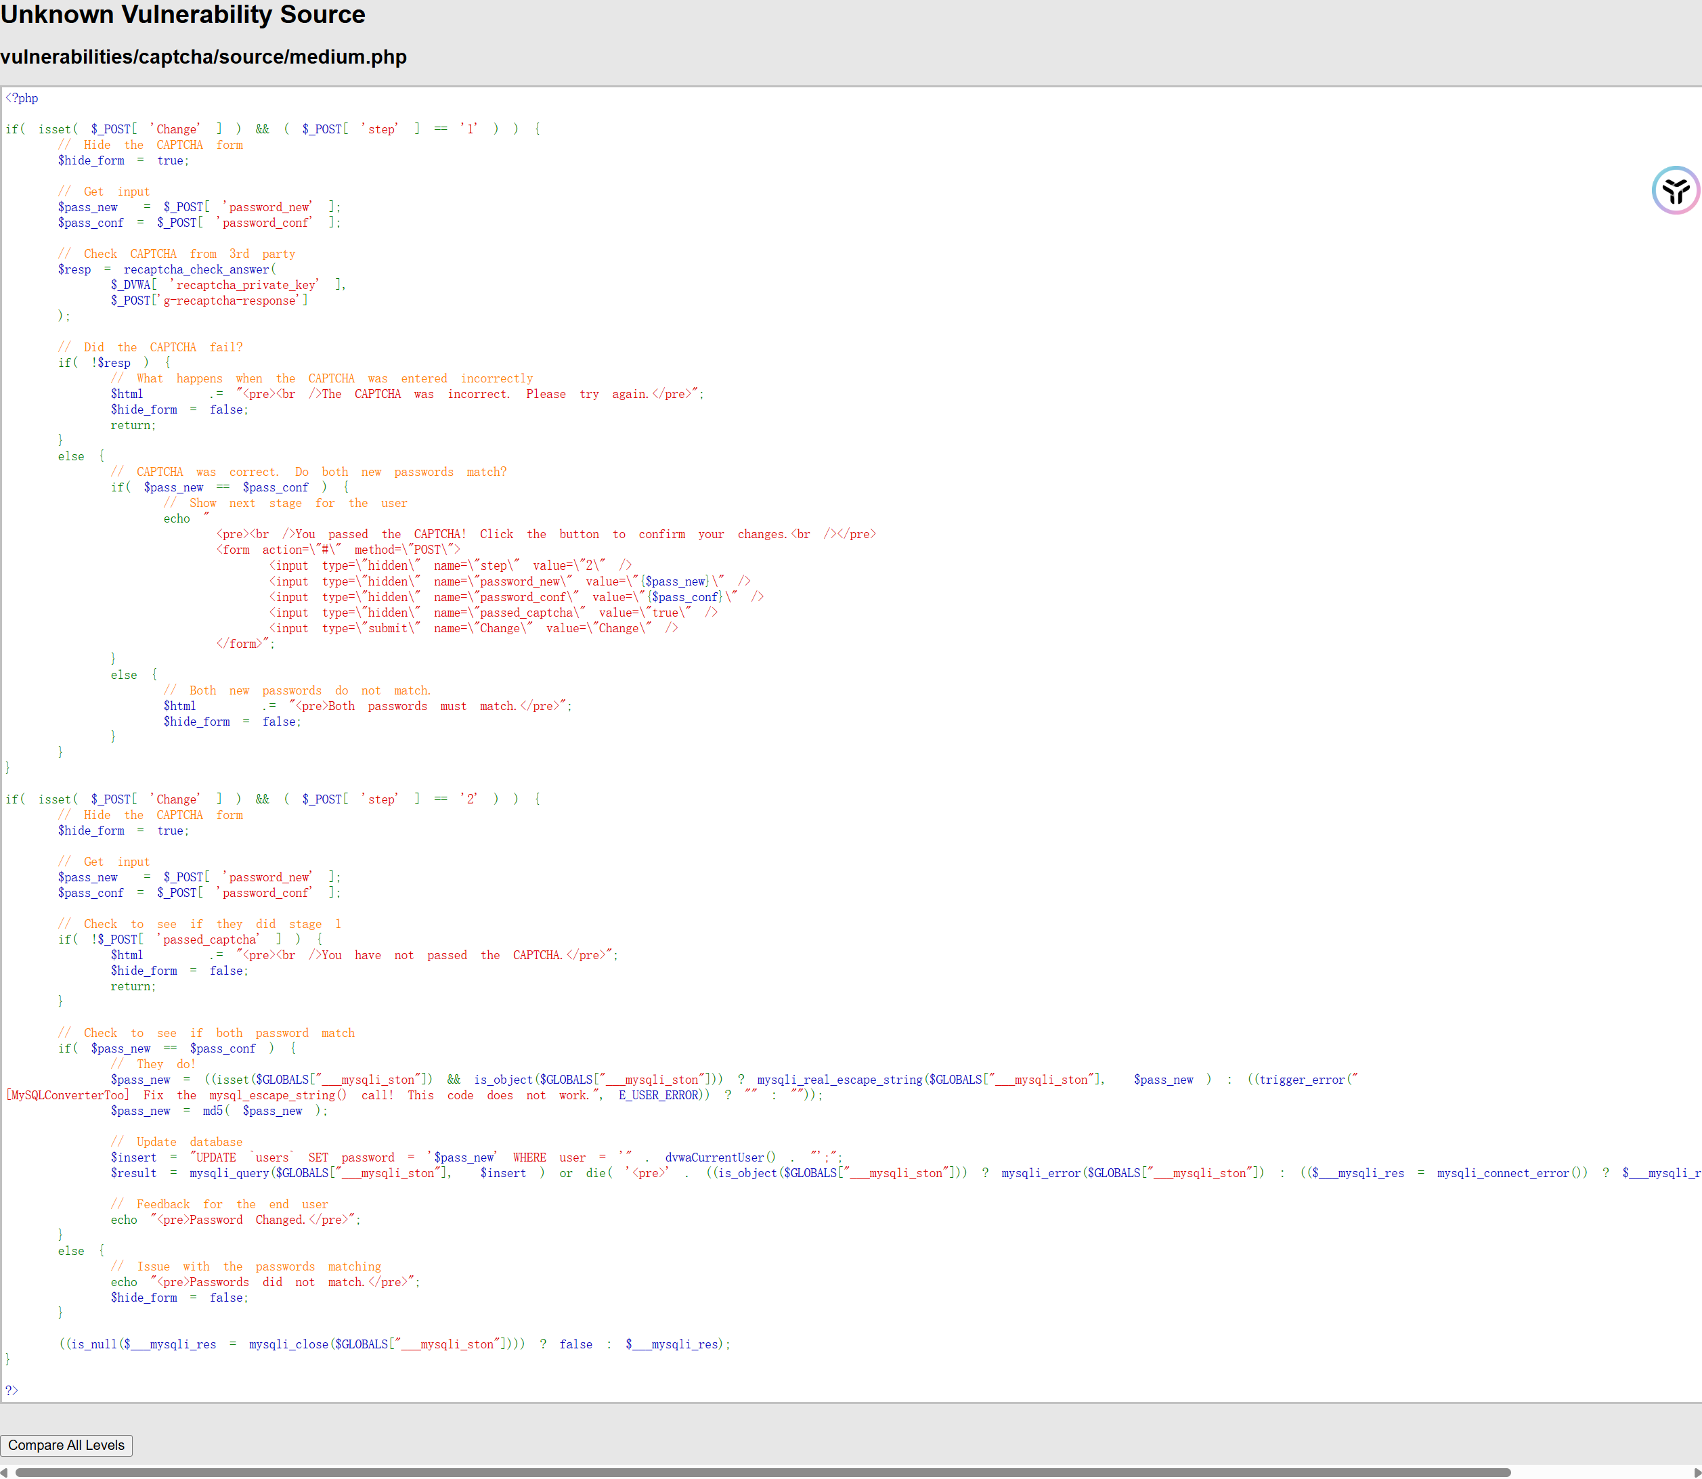Click the dvwaCurrentUser() call in the query
Viewport: 1702px width, 1479px height.
(720, 1158)
